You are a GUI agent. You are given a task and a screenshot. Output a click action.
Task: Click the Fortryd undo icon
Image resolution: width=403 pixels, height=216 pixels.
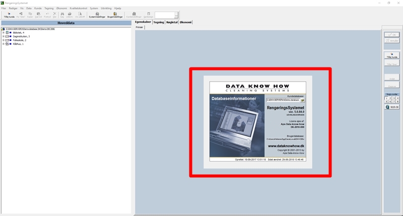click(47, 15)
